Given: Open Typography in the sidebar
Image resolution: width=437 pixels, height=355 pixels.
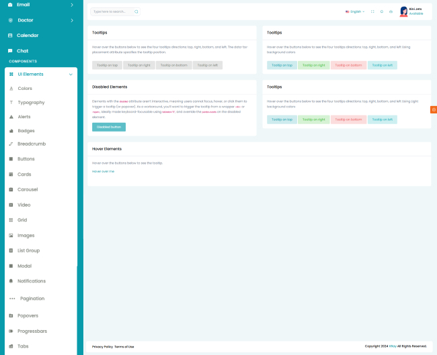Looking at the screenshot, I should pos(31,102).
